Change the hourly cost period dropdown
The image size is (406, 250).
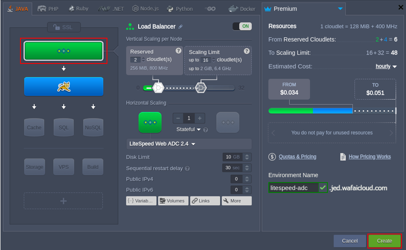point(386,66)
